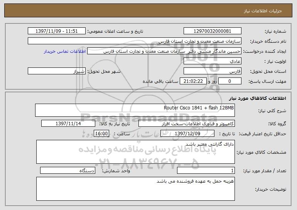The image size is (297, 210).
Task: Click the تاریخ و ساعت اعلان عمومی label
Action: (115, 32)
